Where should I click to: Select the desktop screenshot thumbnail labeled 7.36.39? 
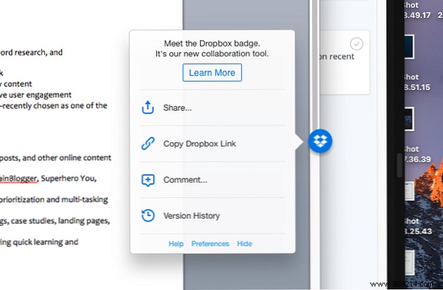pos(409,119)
